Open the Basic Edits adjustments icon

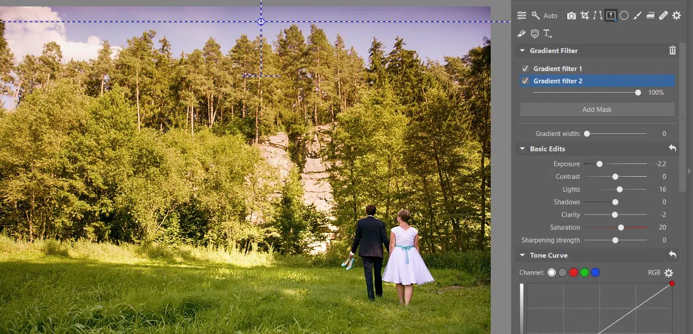[522, 15]
